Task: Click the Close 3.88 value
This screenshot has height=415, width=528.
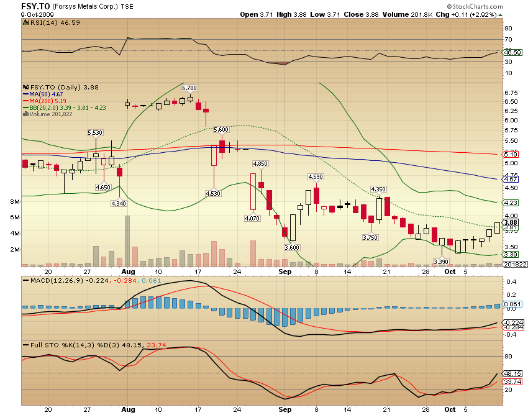Action: point(361,14)
